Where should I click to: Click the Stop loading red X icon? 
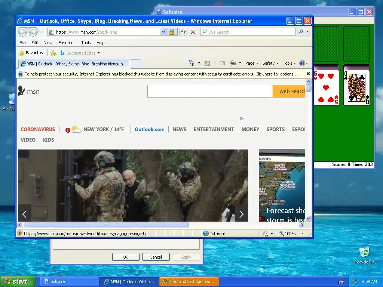(193, 32)
